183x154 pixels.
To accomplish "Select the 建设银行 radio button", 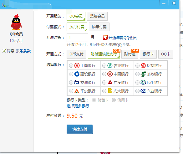I will 71,74.
